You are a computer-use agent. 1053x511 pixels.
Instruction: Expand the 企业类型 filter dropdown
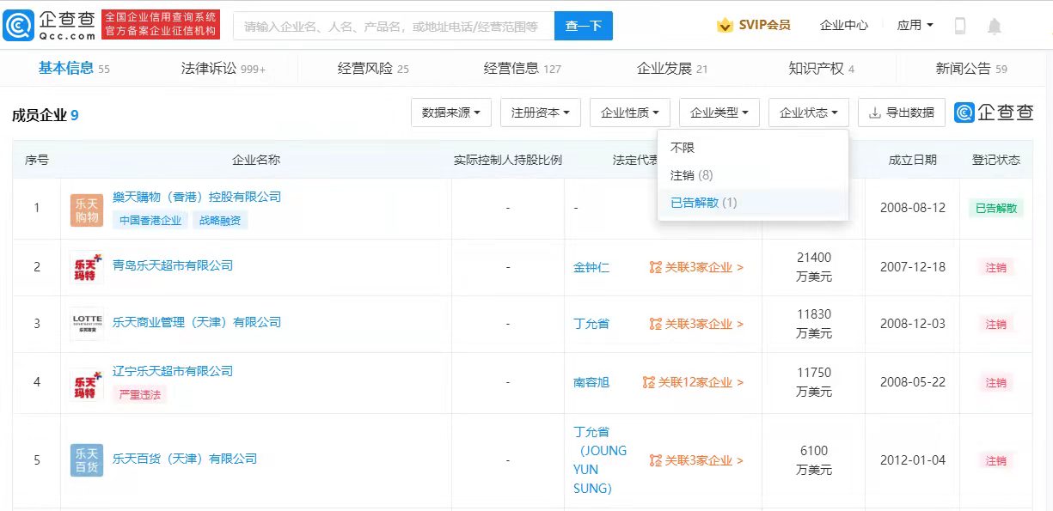pyautogui.click(x=719, y=113)
